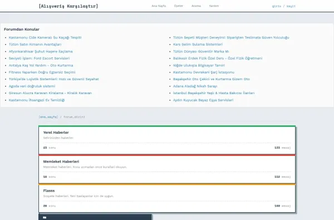Open topic Aydın Kuyucak Beyaz Eşya Servisleri

click(x=203, y=100)
